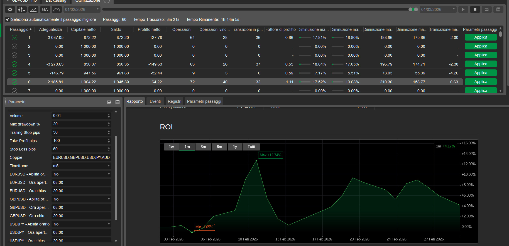Toggle the check circle for pass 2
The height and width of the screenshot is (246, 509).
(x=14, y=46)
